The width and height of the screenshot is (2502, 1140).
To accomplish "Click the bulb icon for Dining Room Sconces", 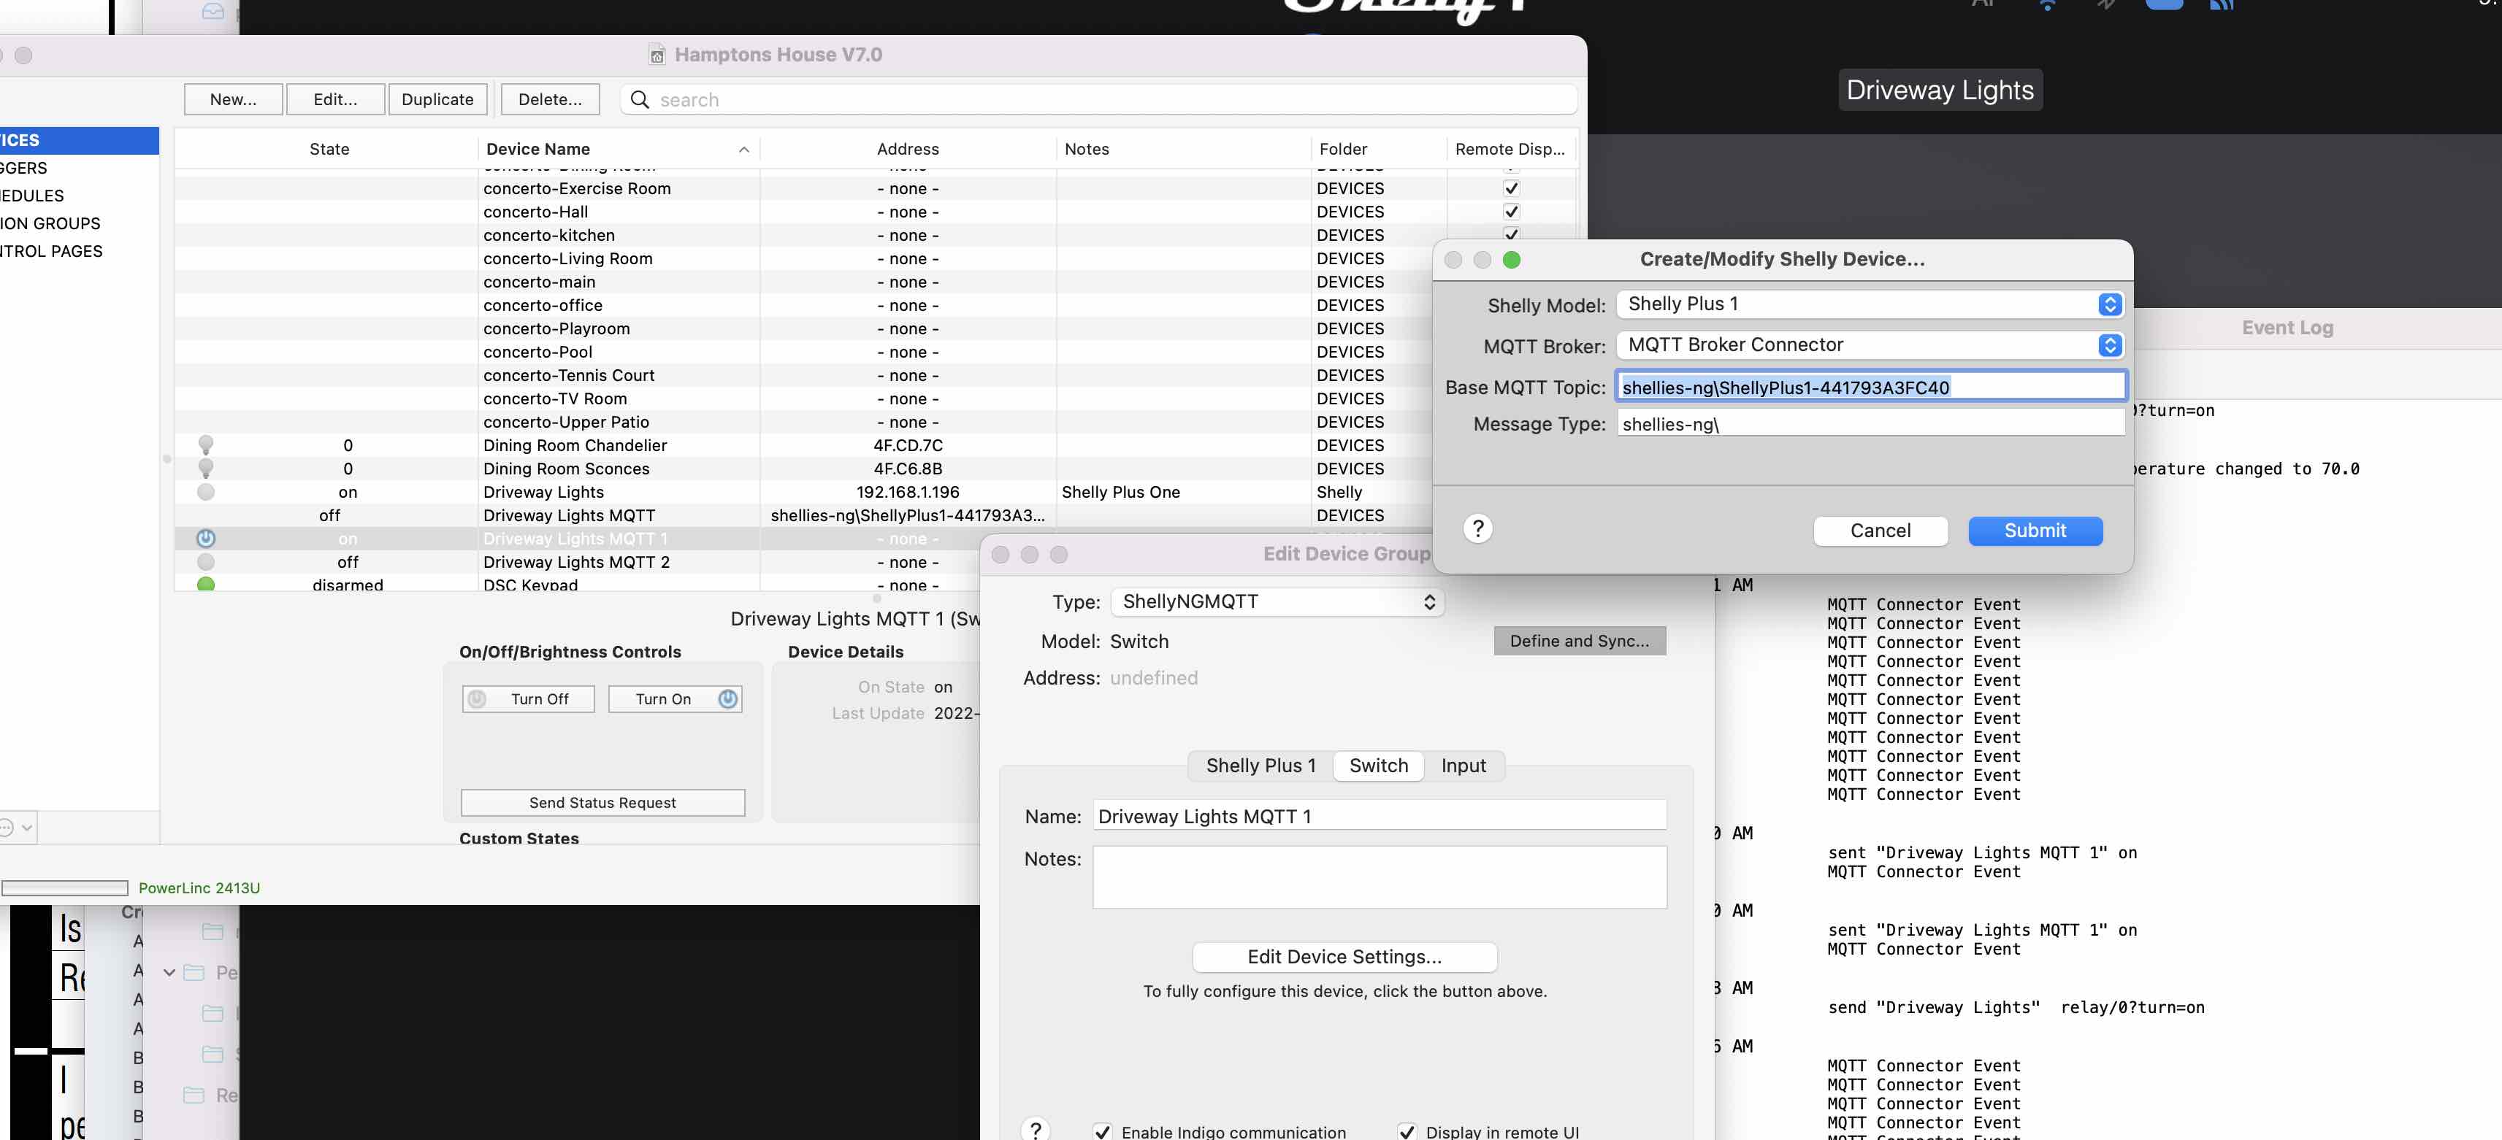I will pyautogui.click(x=206, y=468).
